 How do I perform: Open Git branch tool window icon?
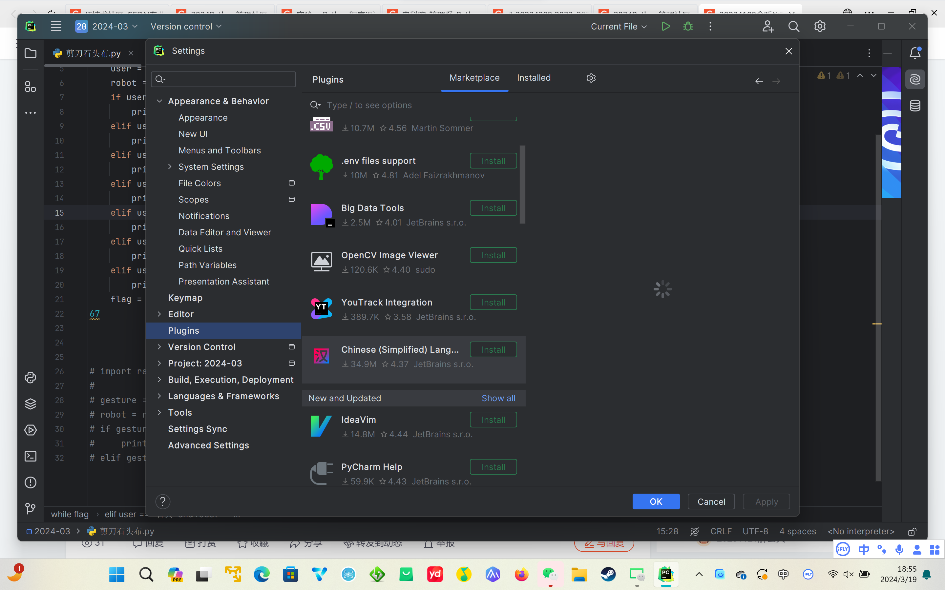coord(31,508)
